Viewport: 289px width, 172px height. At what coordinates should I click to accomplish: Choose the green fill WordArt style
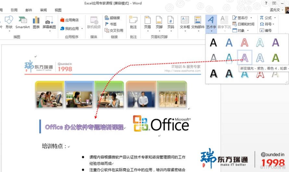[276, 58]
